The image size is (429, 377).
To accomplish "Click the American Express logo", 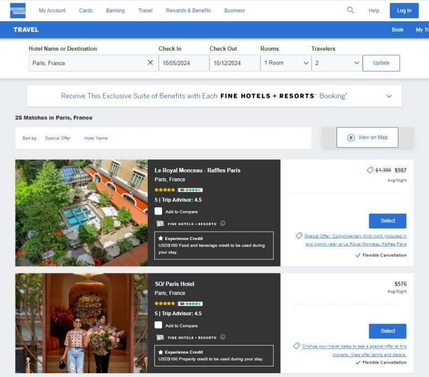I will click(x=18, y=10).
